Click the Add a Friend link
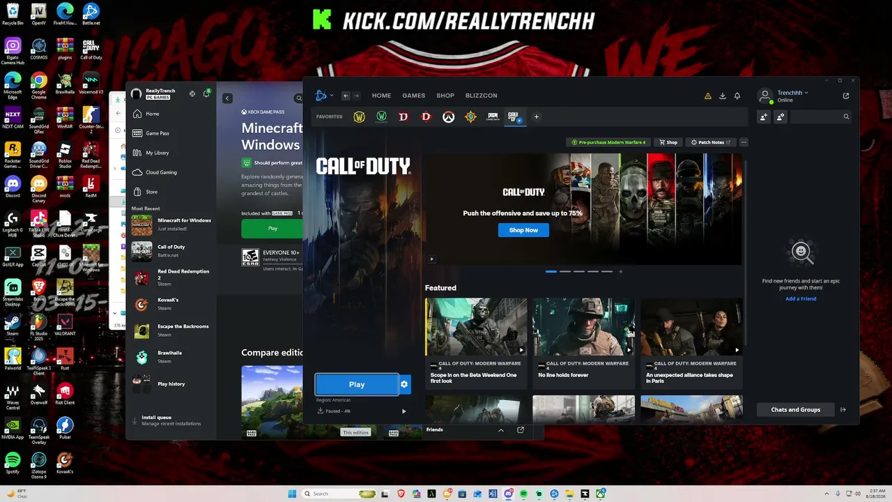This screenshot has width=892, height=502. (801, 298)
